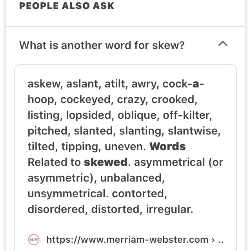Click the word "tipping" in the answer
This screenshot has height=251, width=251.
(80, 146)
